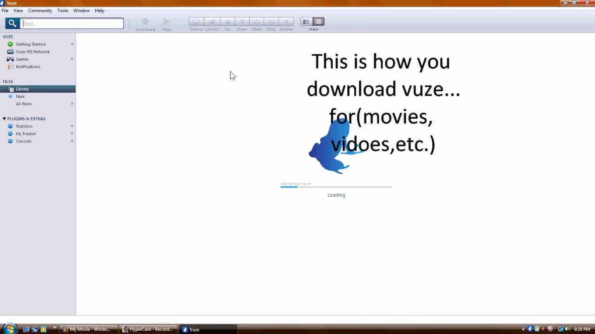595x334 pixels.
Task: Click the Vuze taskbar button
Action: tap(208, 329)
